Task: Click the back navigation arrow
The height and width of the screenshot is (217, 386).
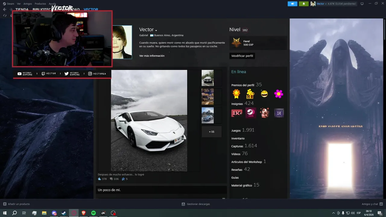Action: tap(5, 10)
